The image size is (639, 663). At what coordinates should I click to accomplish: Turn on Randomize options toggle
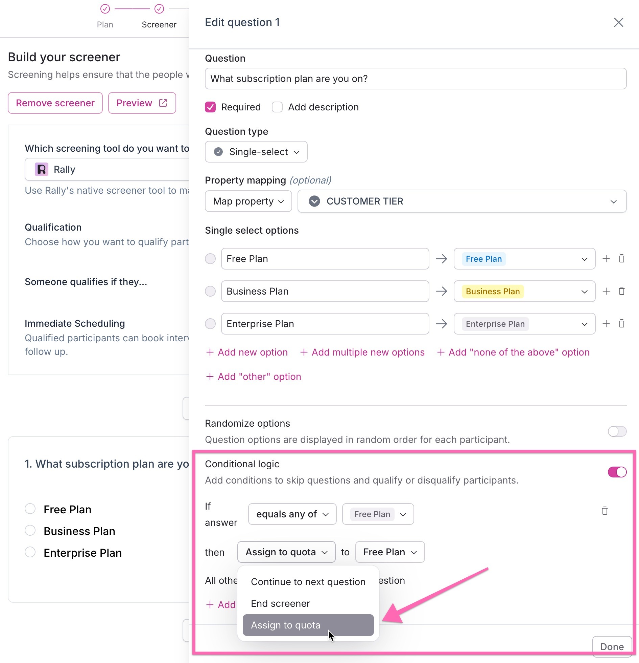[617, 431]
